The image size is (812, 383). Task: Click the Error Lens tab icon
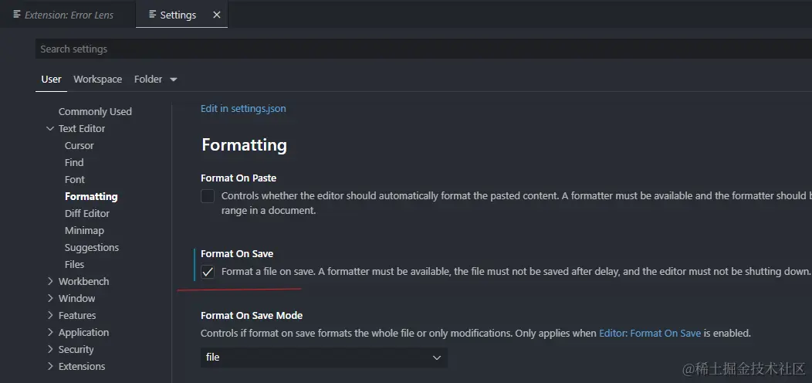[17, 15]
